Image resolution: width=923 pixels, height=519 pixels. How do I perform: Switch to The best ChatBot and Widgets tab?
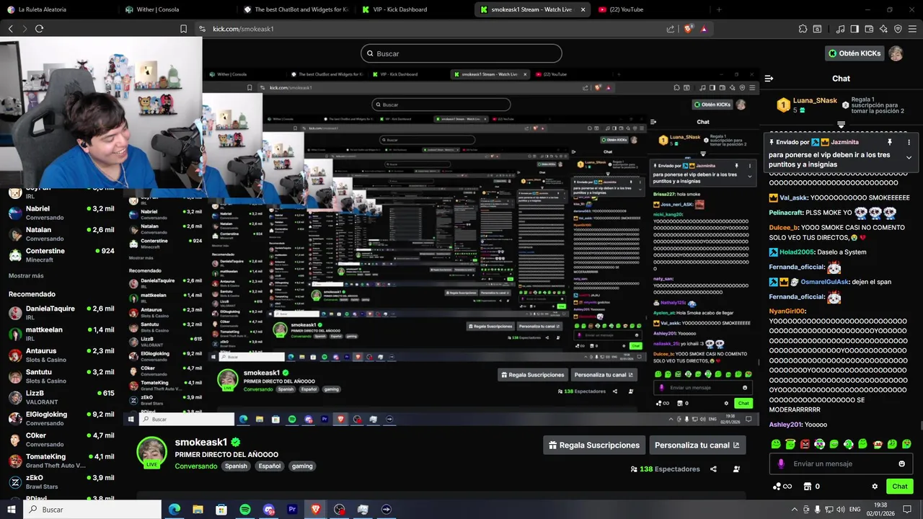click(x=296, y=9)
